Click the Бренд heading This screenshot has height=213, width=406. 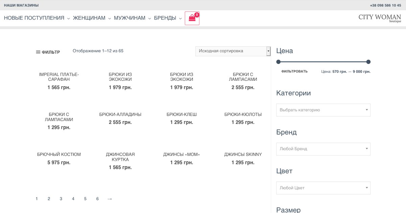click(286, 132)
